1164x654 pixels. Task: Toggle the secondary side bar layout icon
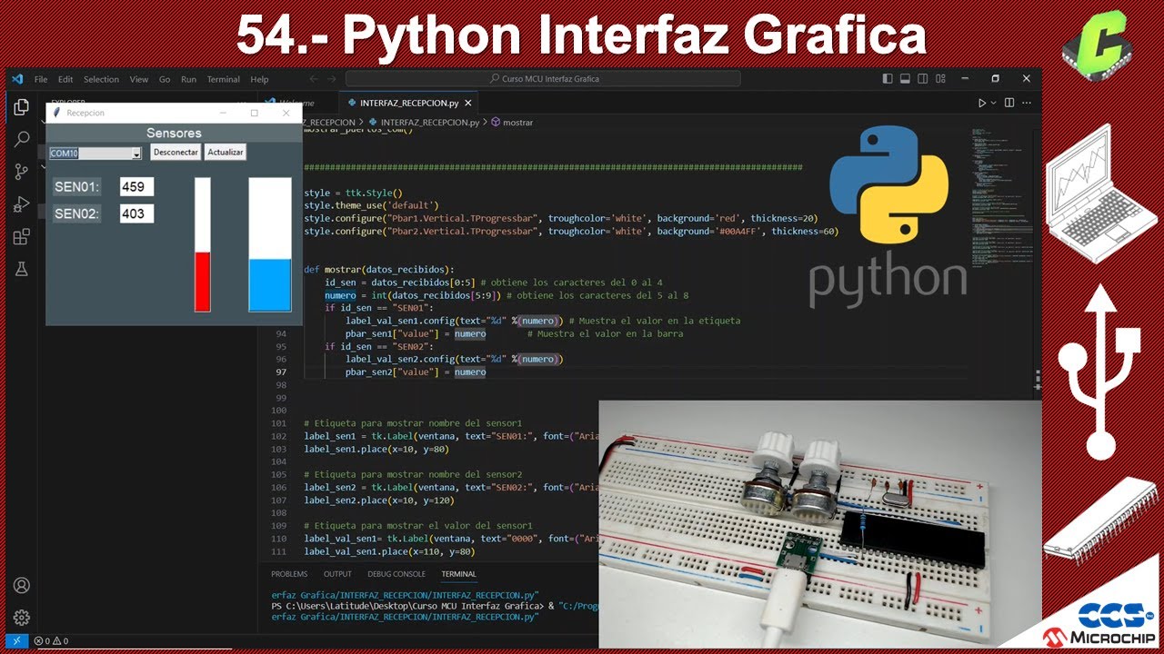click(x=923, y=79)
